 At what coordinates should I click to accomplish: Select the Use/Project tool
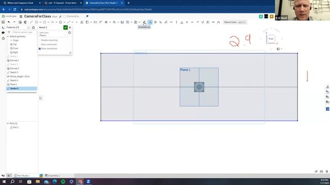pos(87,22)
